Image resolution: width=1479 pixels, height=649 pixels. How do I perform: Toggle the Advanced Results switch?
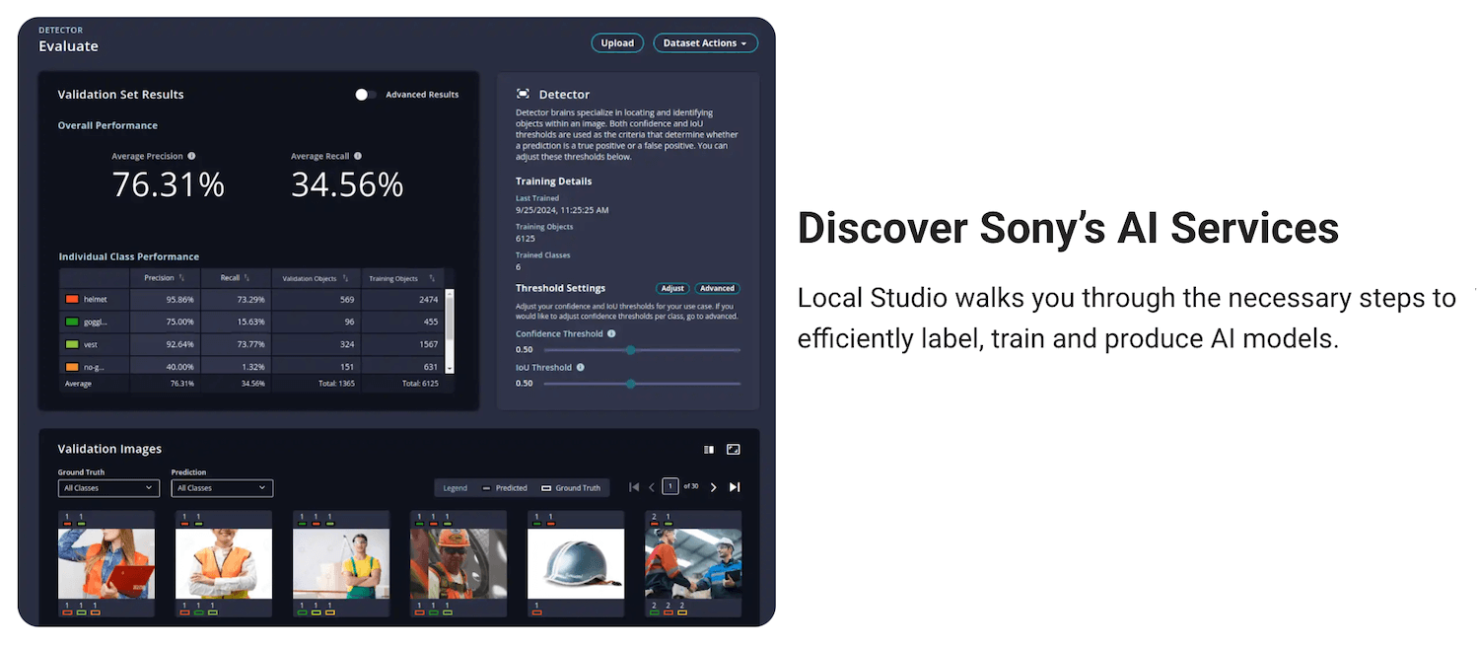366,95
